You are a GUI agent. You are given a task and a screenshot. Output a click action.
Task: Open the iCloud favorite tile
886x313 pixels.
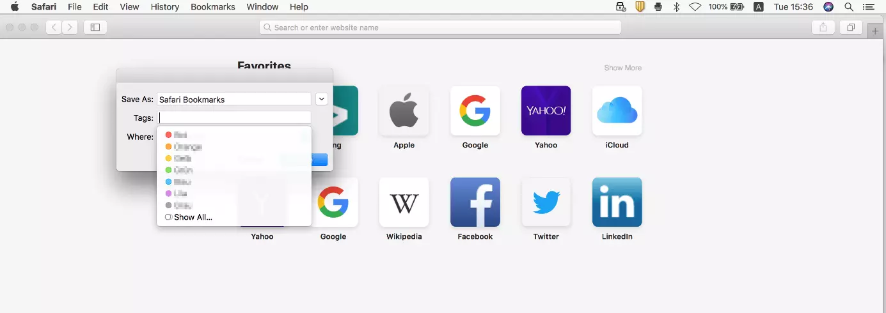[617, 111]
